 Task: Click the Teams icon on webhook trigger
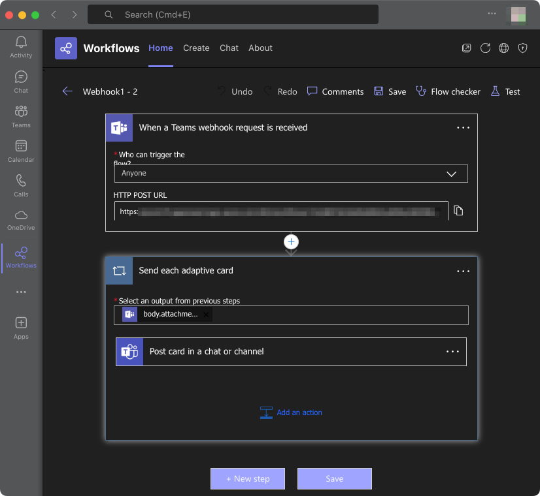point(119,128)
